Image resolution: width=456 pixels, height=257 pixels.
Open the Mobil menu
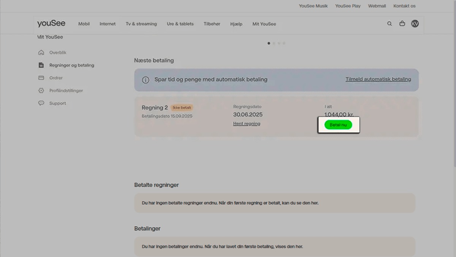tap(84, 24)
